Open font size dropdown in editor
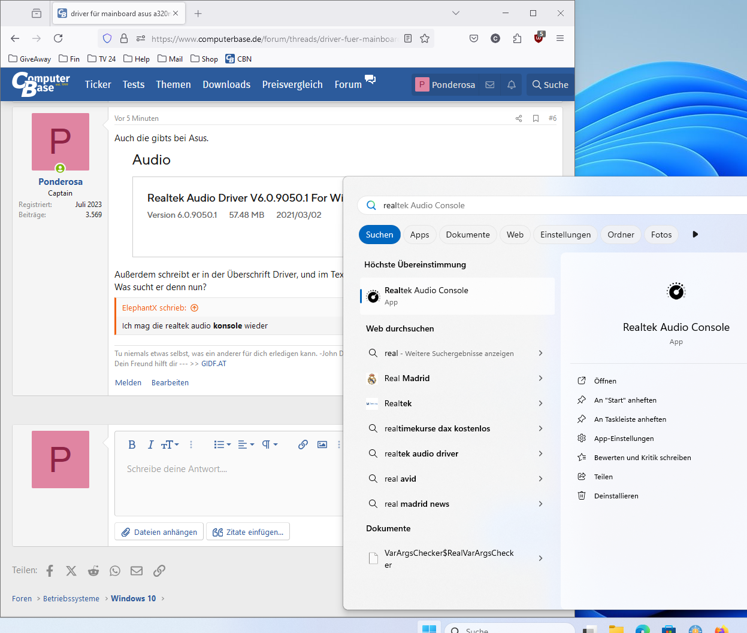This screenshot has height=633, width=747. click(x=170, y=445)
